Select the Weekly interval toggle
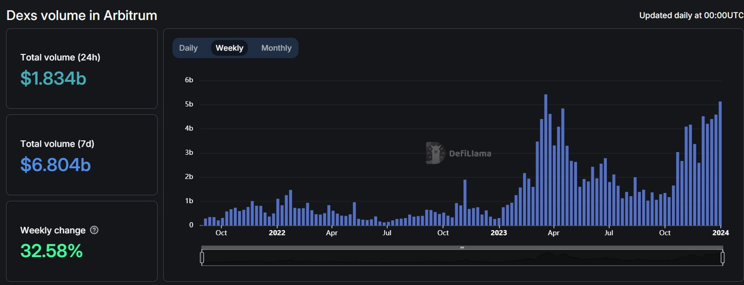 pos(229,48)
